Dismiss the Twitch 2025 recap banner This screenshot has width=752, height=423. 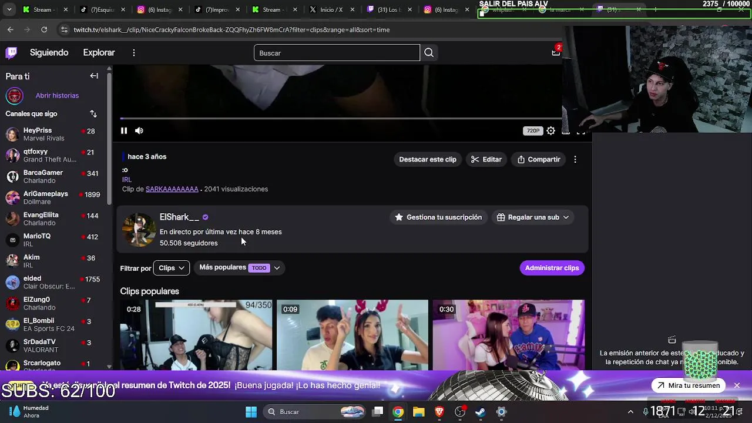click(737, 385)
